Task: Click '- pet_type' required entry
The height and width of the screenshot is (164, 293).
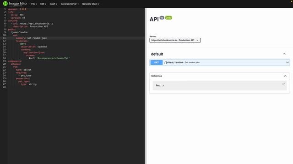Action: (x=25, y=76)
